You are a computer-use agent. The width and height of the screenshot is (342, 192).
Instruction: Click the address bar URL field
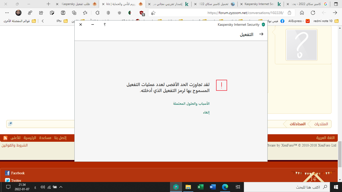click(222, 13)
